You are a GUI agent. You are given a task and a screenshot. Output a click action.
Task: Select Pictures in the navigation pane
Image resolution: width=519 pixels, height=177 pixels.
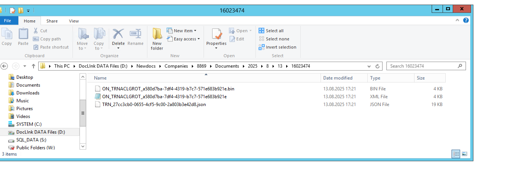click(25, 108)
